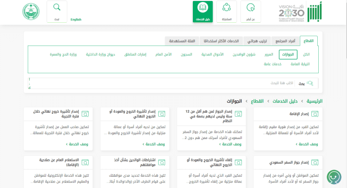
Task: Click اشتراطات الوالدين بشأن أخذ موافقتهم title
Action: pos(135,162)
